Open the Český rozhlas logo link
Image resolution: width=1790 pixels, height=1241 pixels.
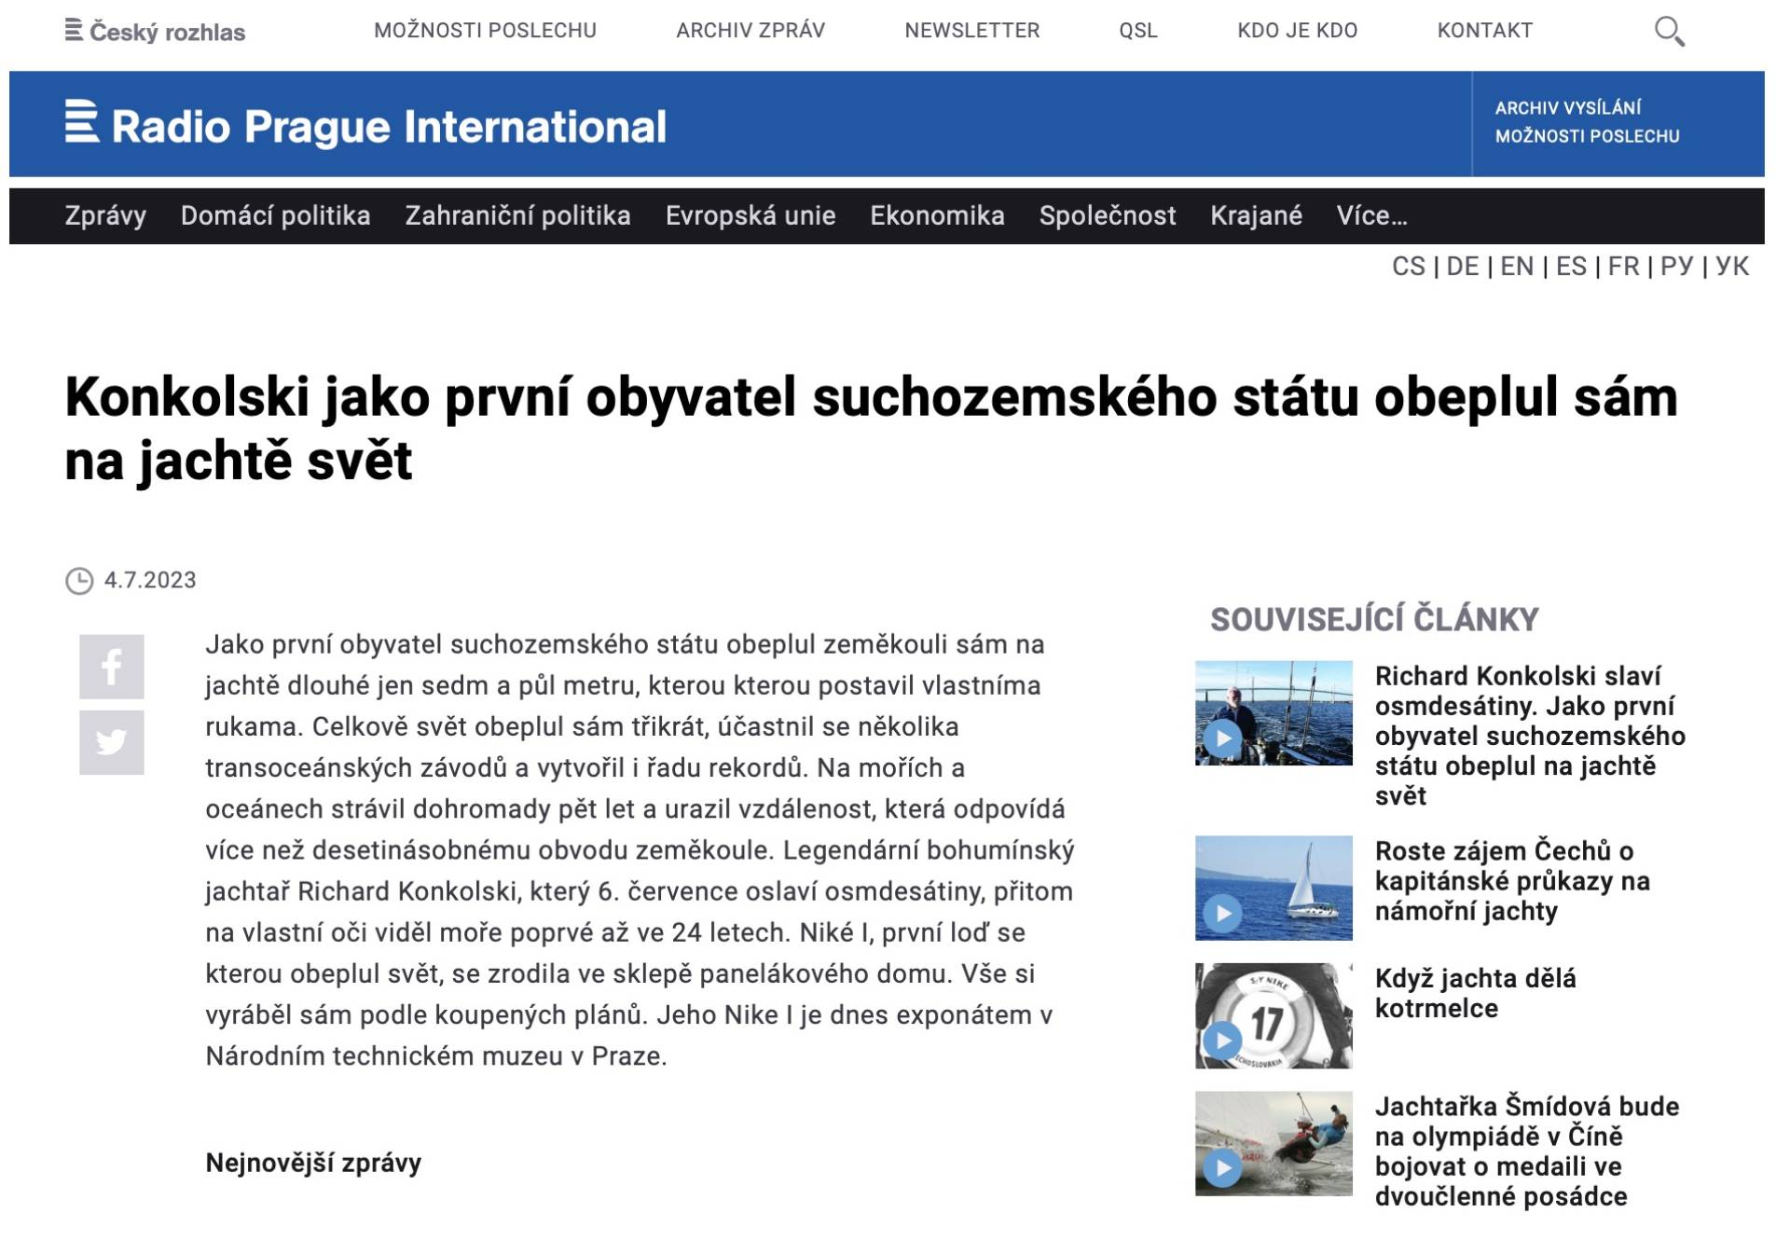[x=155, y=32]
